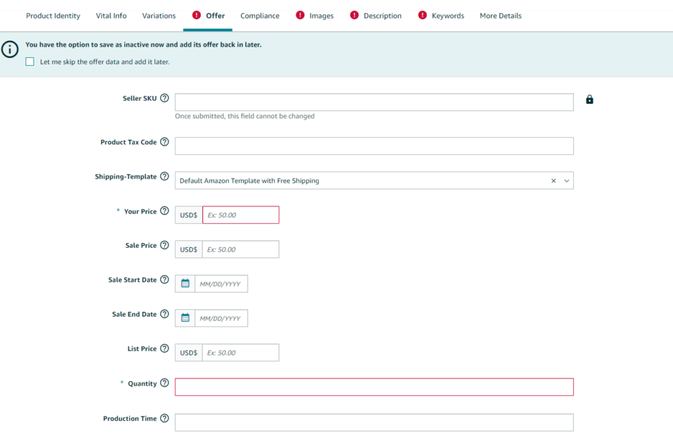Open the Sale Start Date calendar icon
Screen dimensions: 673x448
point(185,284)
